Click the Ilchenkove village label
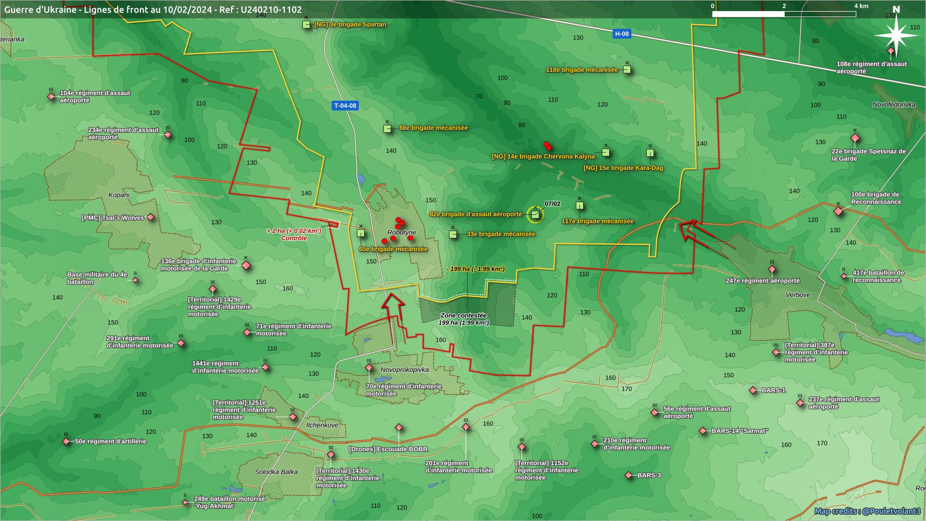 [322, 425]
